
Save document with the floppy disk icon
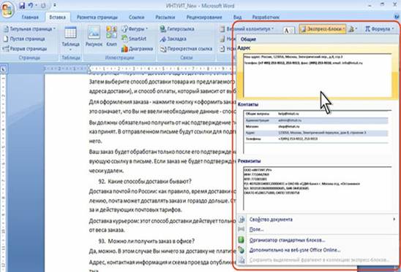22,5
